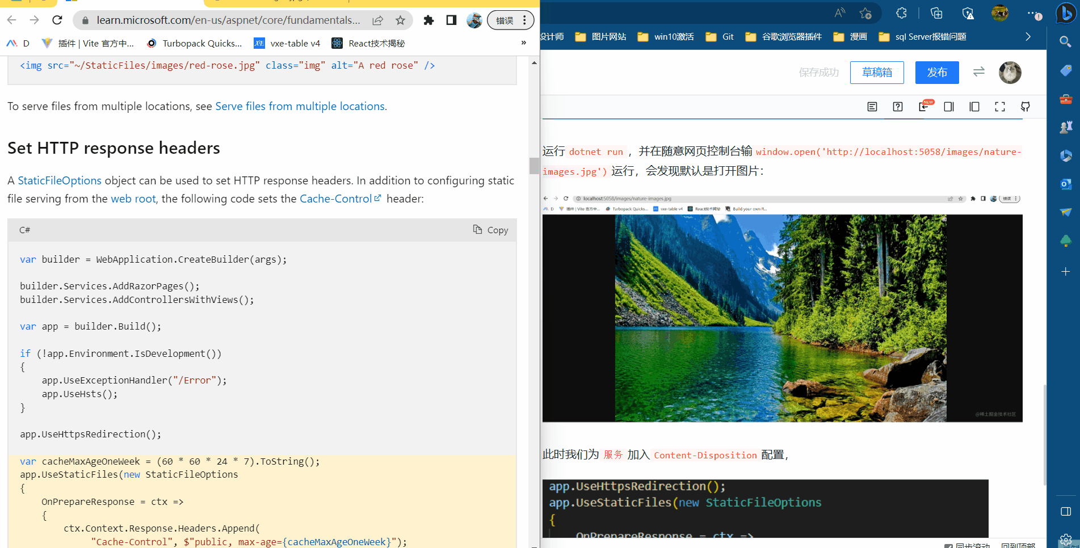
Task: Open the Git favorites folder
Action: pos(720,37)
